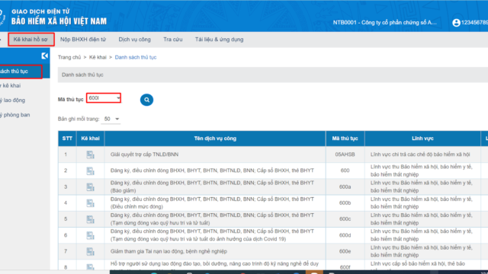
Task: Open the lao động sidebar item
Action: (13, 100)
